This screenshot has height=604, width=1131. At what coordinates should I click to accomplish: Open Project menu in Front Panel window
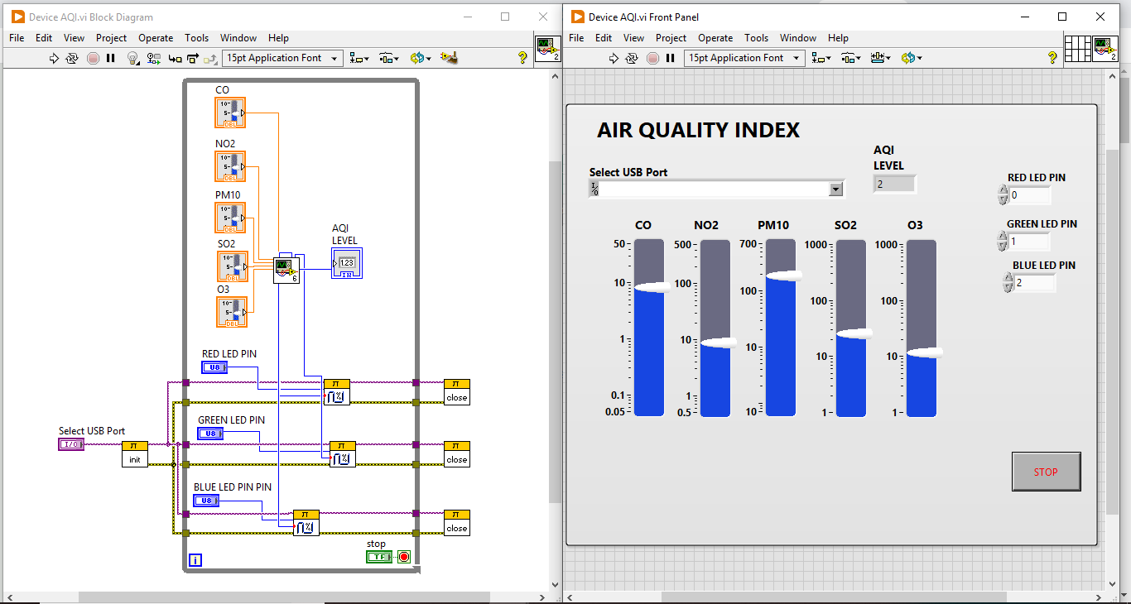(671, 38)
